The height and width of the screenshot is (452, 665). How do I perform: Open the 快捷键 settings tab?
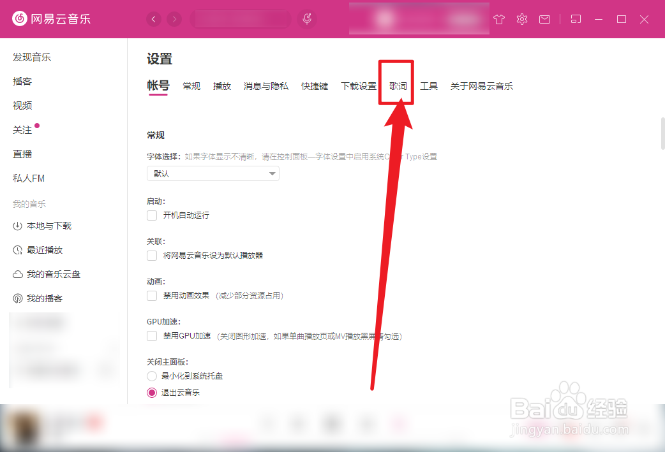[315, 86]
